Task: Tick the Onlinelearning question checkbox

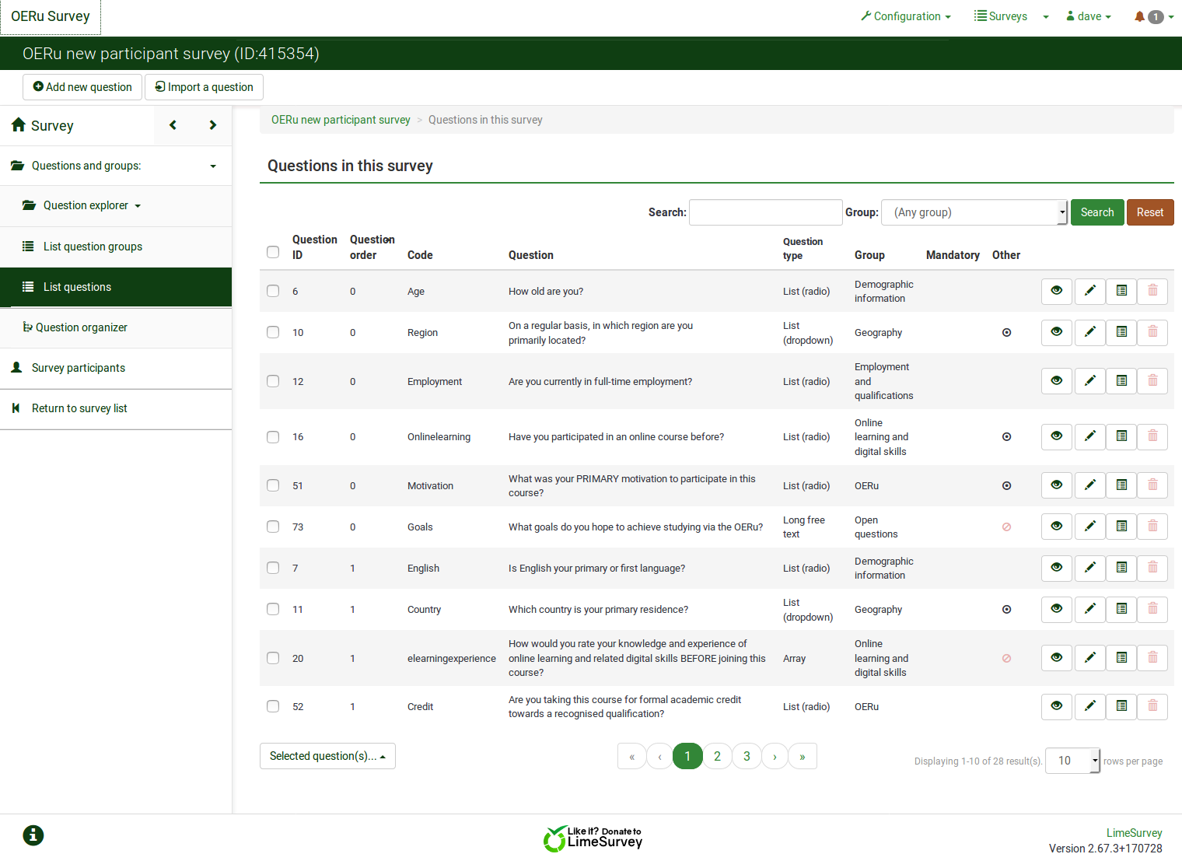Action: 273,437
